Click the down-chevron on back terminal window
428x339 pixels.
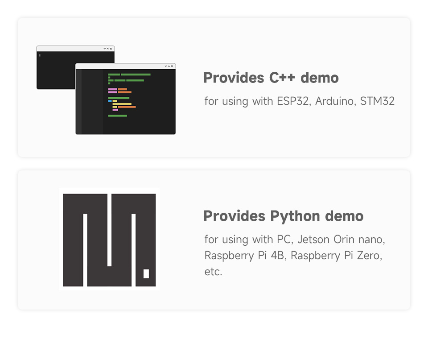(105, 48)
